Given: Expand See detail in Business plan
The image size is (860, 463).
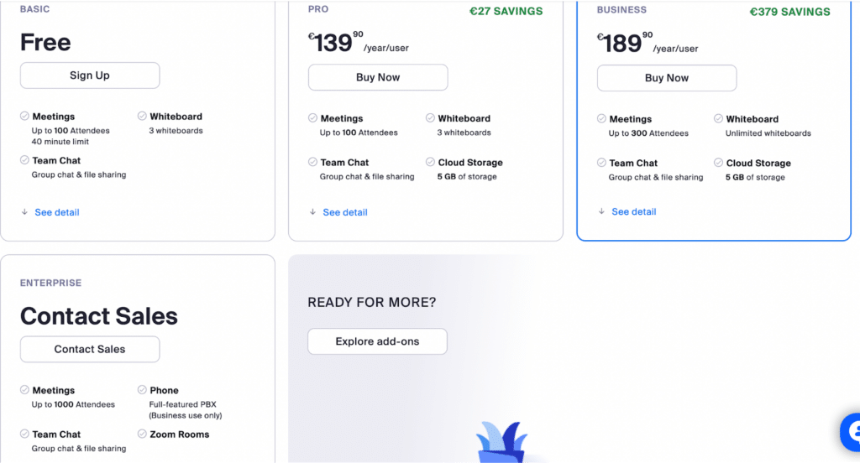Looking at the screenshot, I should [x=633, y=211].
